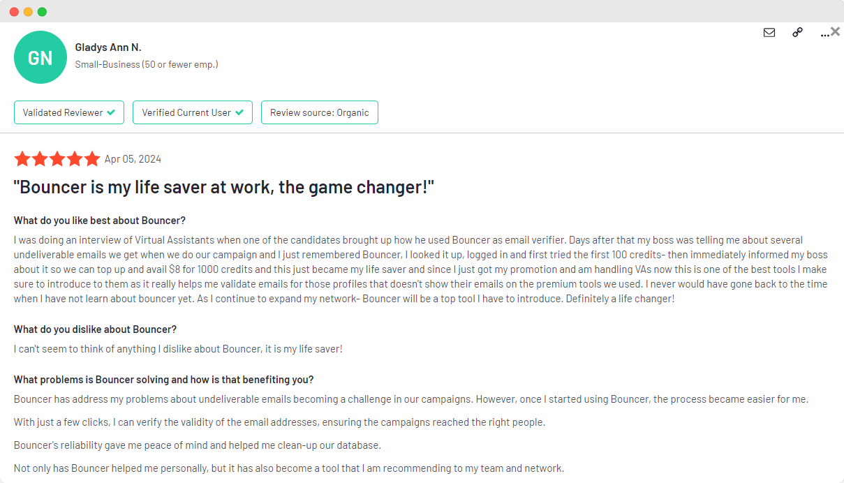Image resolution: width=844 pixels, height=483 pixels.
Task: Click the first rating star
Action: click(x=22, y=159)
